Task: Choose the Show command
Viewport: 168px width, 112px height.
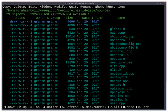Action: [99, 7]
